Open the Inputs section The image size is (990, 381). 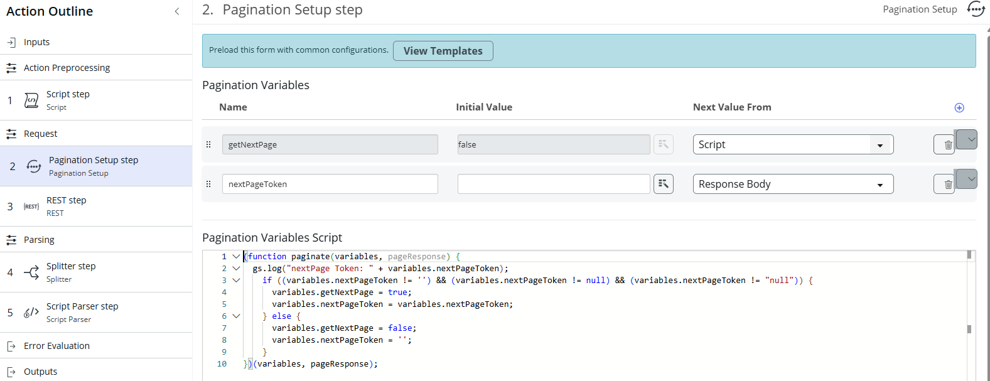[x=36, y=42]
